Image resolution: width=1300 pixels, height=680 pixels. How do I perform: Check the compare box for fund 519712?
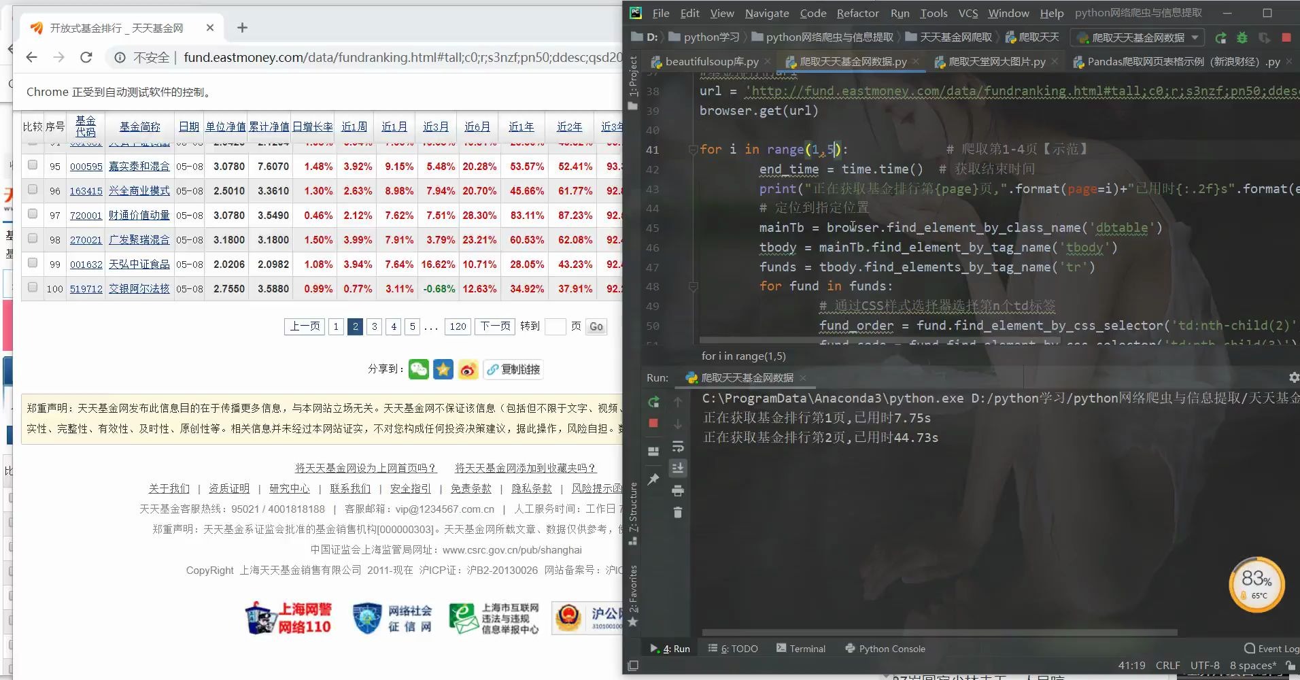click(x=32, y=287)
